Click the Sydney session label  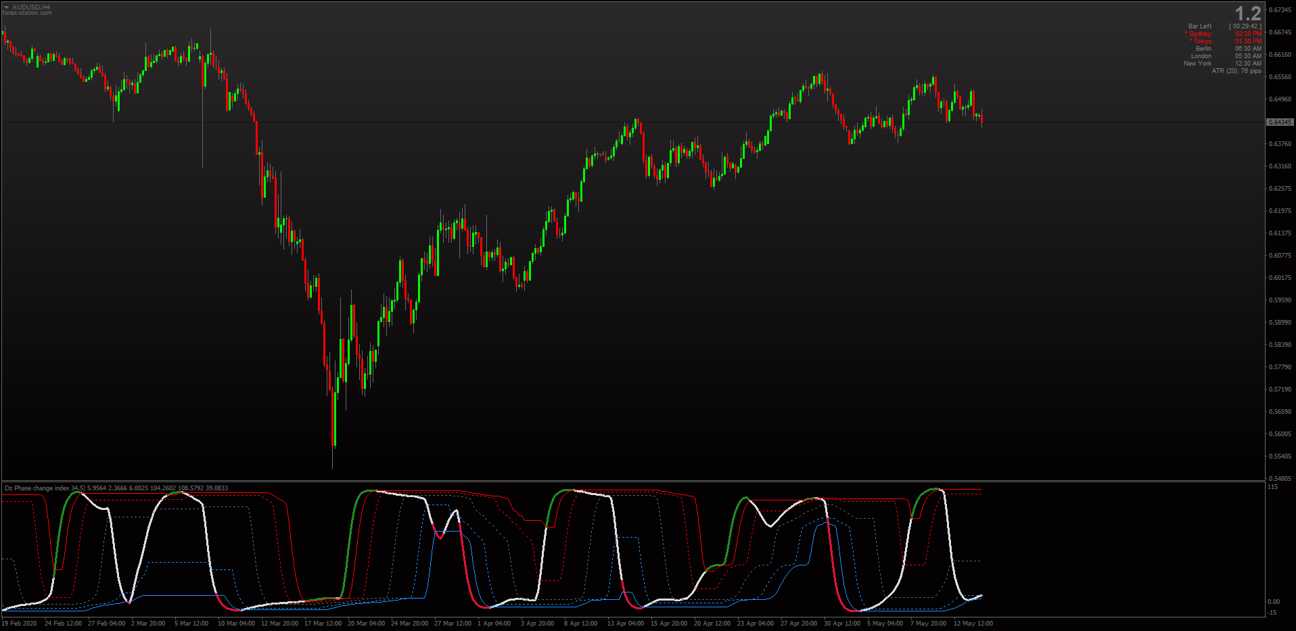1198,34
